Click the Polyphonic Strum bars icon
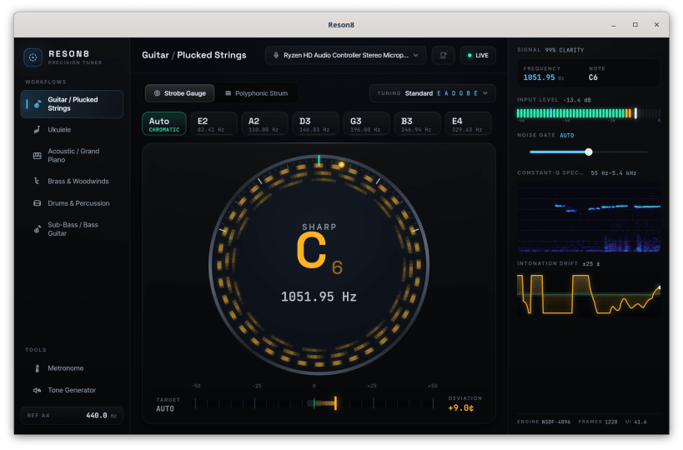 click(x=228, y=93)
